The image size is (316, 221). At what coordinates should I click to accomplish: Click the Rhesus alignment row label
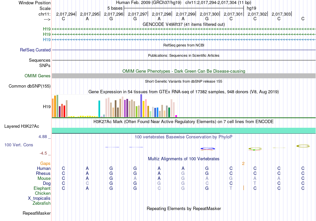pos(43,173)
